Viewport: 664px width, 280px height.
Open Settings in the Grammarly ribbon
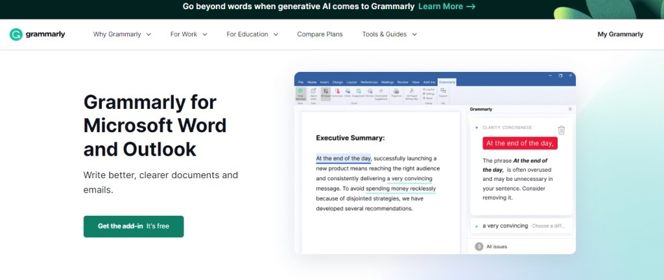(x=429, y=93)
